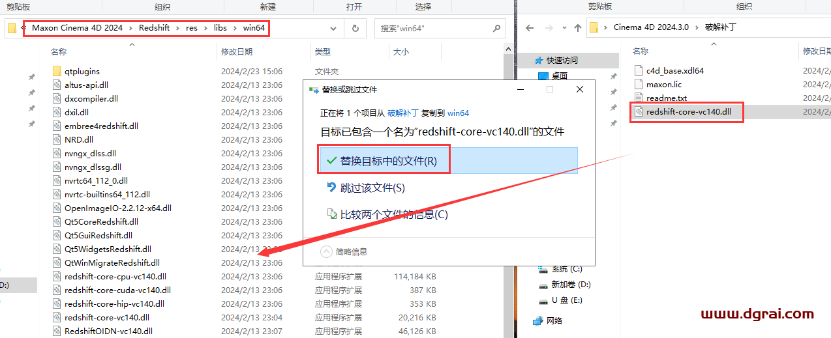The height and width of the screenshot is (338, 831).
Task: Click the dxil.dll file icon
Action: (x=56, y=112)
